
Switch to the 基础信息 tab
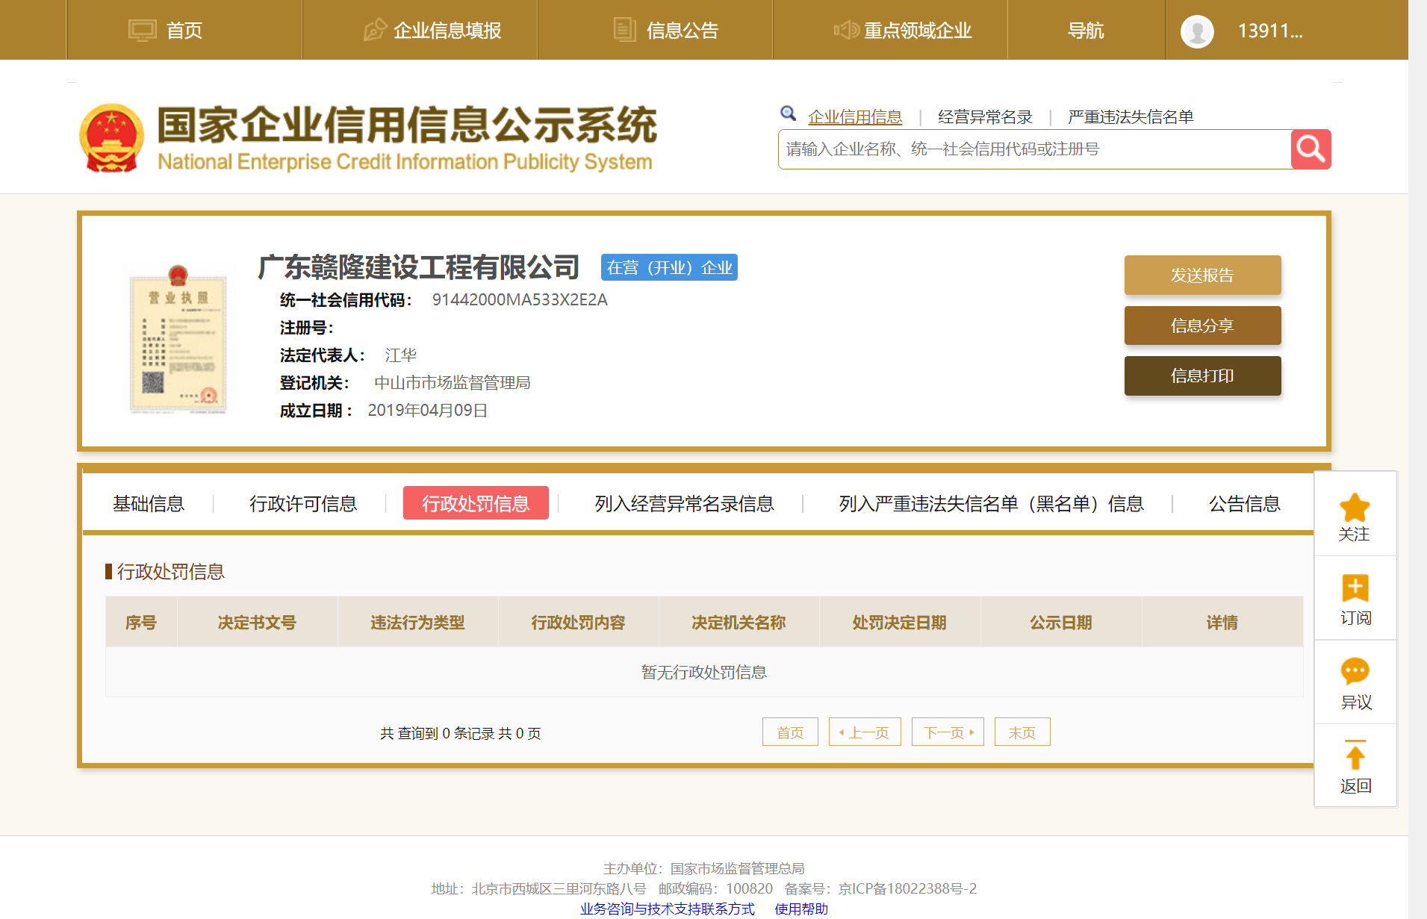point(148,504)
